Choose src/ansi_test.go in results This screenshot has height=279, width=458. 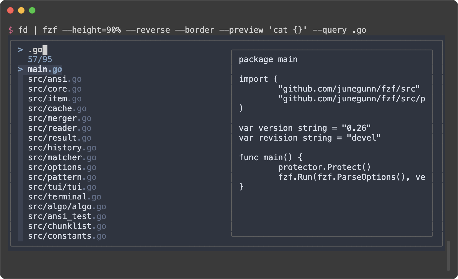click(67, 216)
